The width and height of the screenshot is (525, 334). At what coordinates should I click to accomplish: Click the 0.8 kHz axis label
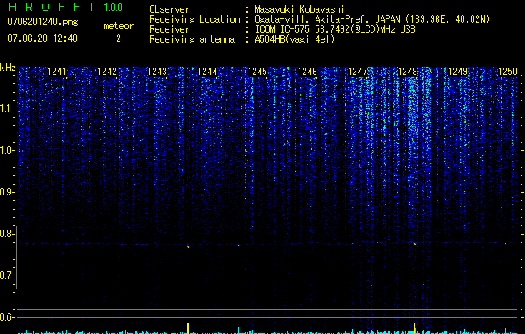pos(7,234)
